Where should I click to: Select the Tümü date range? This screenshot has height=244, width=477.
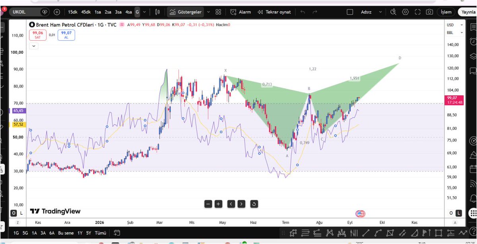101,233
